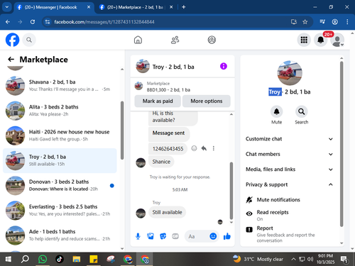The height and width of the screenshot is (266, 355).
Task: Open a new browser tab
Action: pyautogui.click(x=184, y=7)
